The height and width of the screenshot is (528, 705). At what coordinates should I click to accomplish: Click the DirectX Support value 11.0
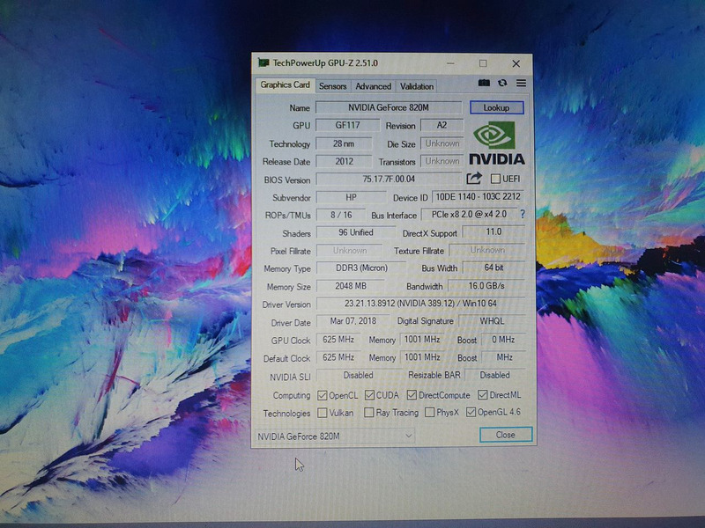click(493, 231)
